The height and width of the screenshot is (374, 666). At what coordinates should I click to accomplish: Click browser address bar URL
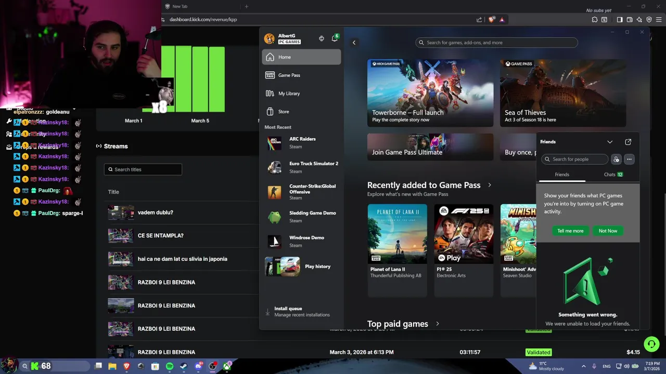(x=203, y=20)
